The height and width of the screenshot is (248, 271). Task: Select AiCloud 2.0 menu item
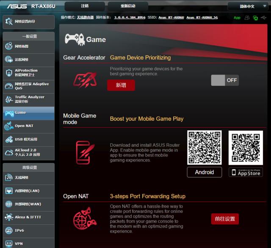29,152
